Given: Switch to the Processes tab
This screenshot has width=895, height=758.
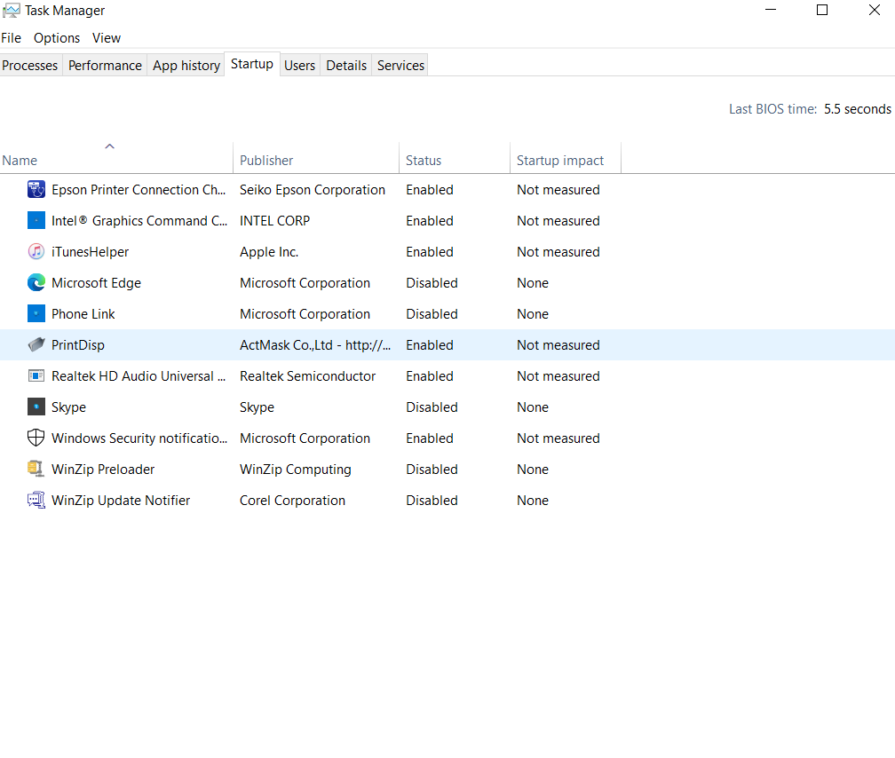Looking at the screenshot, I should (x=29, y=66).
